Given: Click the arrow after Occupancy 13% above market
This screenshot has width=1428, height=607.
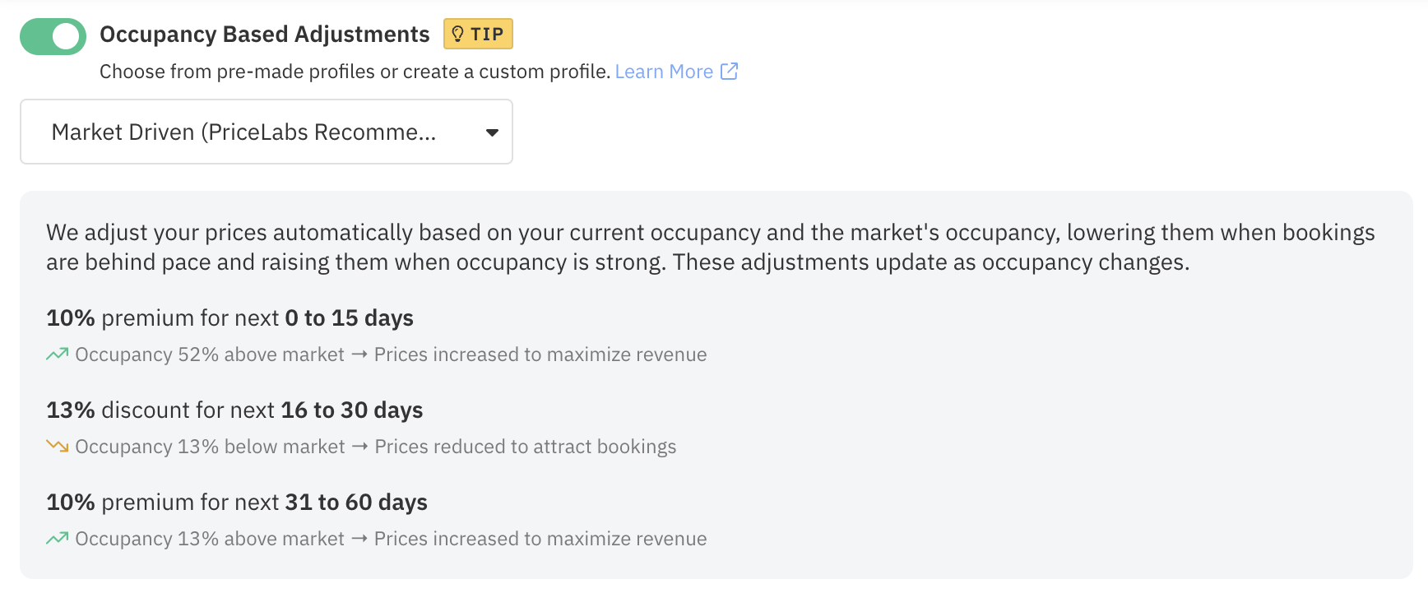Looking at the screenshot, I should point(359,539).
